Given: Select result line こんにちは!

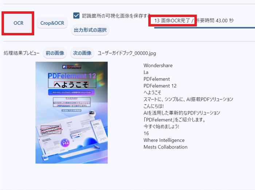Looking at the screenshot, I should click(153, 106).
